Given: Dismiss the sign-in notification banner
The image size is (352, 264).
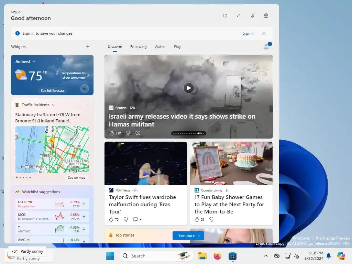Looking at the screenshot, I should (264, 33).
